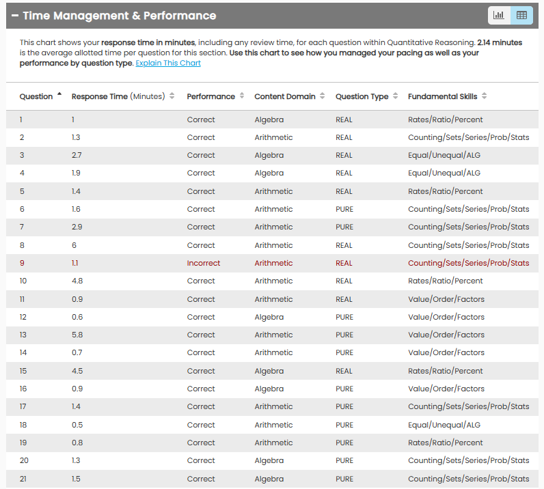Click sort arrows icon beside Performance
Screen dimensions: 544x489
click(x=242, y=96)
